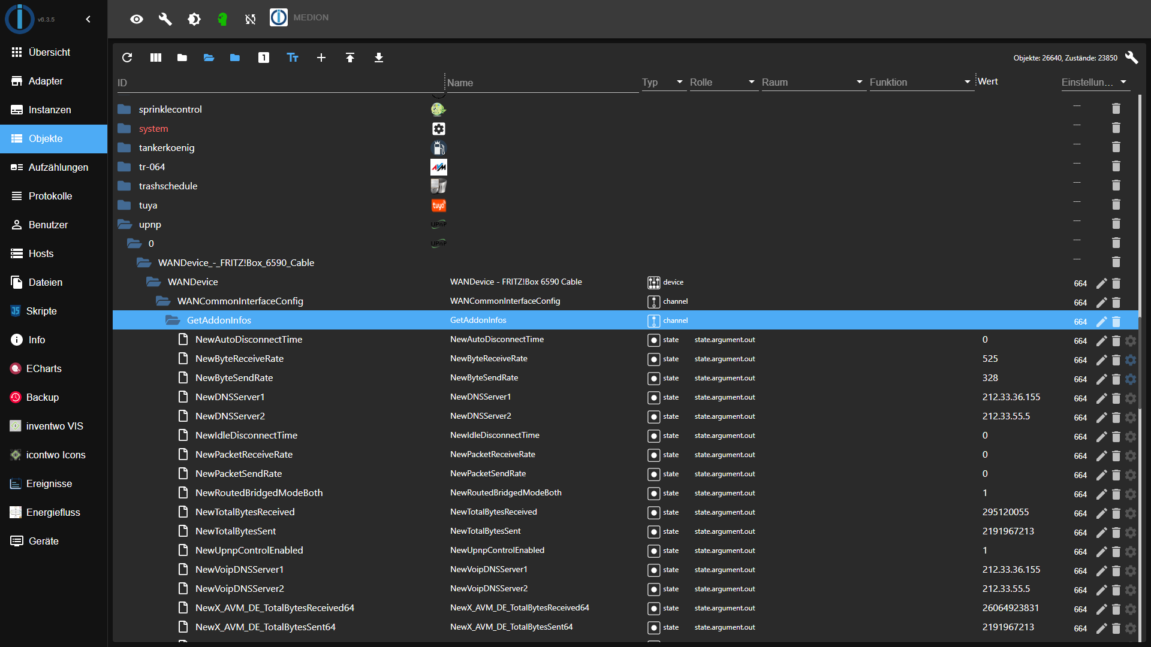This screenshot has width=1151, height=647.
Task: Click the ioBroker logo in the sidebar
Action: point(20,19)
